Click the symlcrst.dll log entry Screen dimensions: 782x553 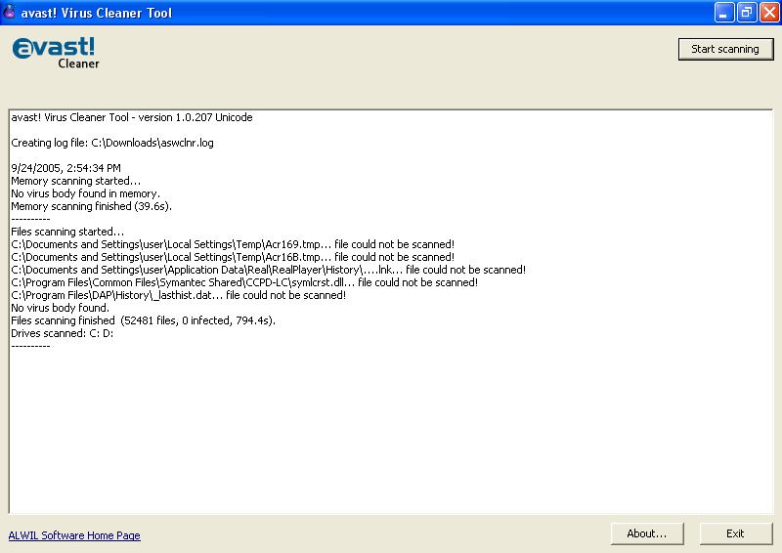[x=243, y=282]
